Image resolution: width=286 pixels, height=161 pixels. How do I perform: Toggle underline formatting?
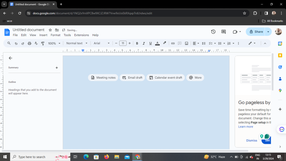[x=150, y=44]
